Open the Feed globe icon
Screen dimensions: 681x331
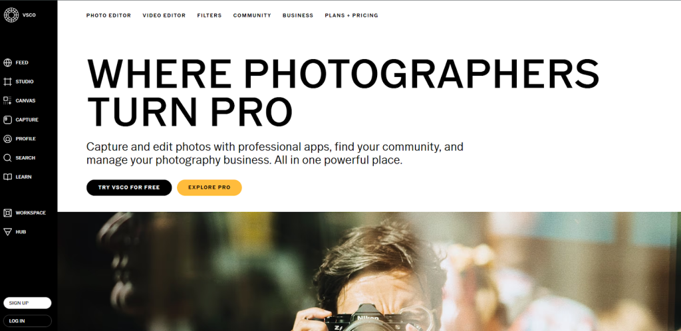[7, 62]
